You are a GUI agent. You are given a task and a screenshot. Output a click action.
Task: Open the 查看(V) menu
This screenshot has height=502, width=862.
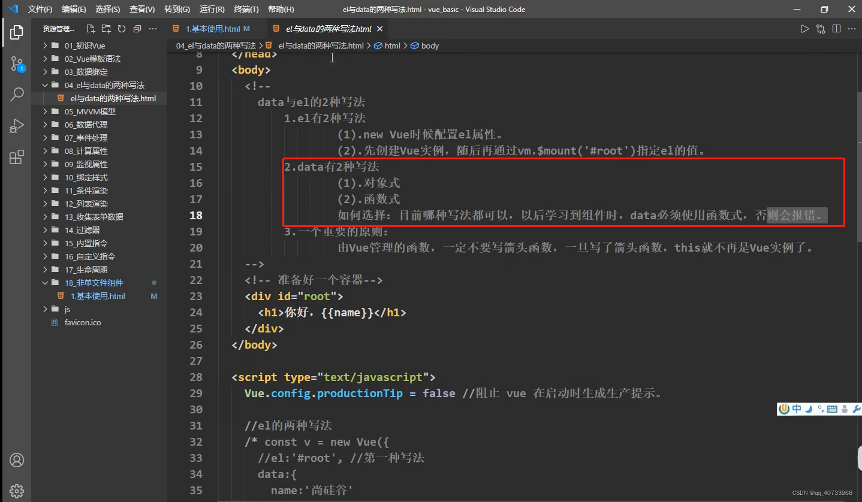(x=142, y=10)
